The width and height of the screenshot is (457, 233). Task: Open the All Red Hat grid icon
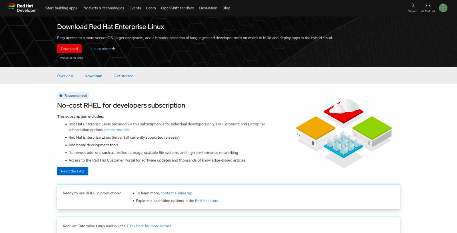[428, 5]
